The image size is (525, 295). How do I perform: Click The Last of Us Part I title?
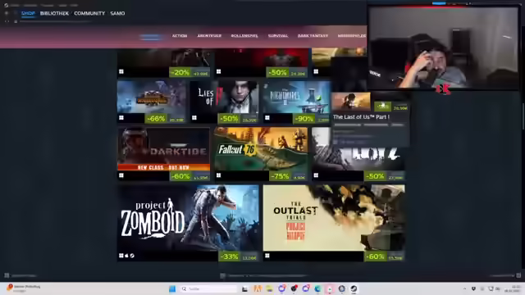point(361,116)
